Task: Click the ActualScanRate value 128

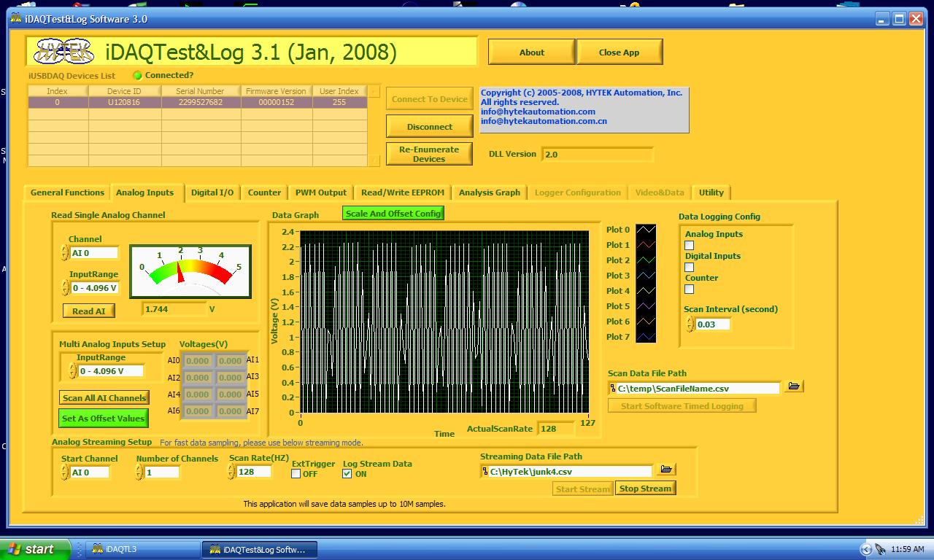Action: point(557,429)
